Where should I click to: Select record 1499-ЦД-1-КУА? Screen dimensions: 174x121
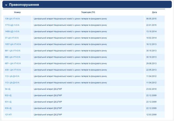[12, 31]
